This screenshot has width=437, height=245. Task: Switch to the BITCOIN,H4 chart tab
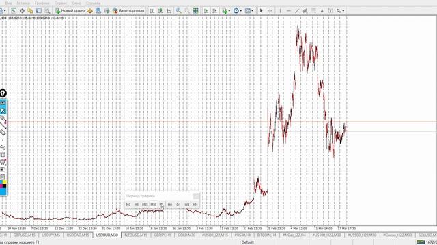point(267,235)
